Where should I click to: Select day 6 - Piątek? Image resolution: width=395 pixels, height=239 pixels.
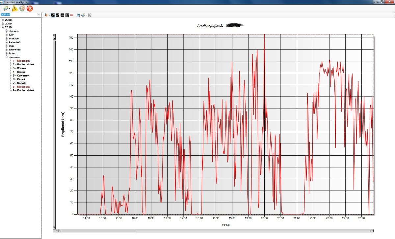click(19, 79)
